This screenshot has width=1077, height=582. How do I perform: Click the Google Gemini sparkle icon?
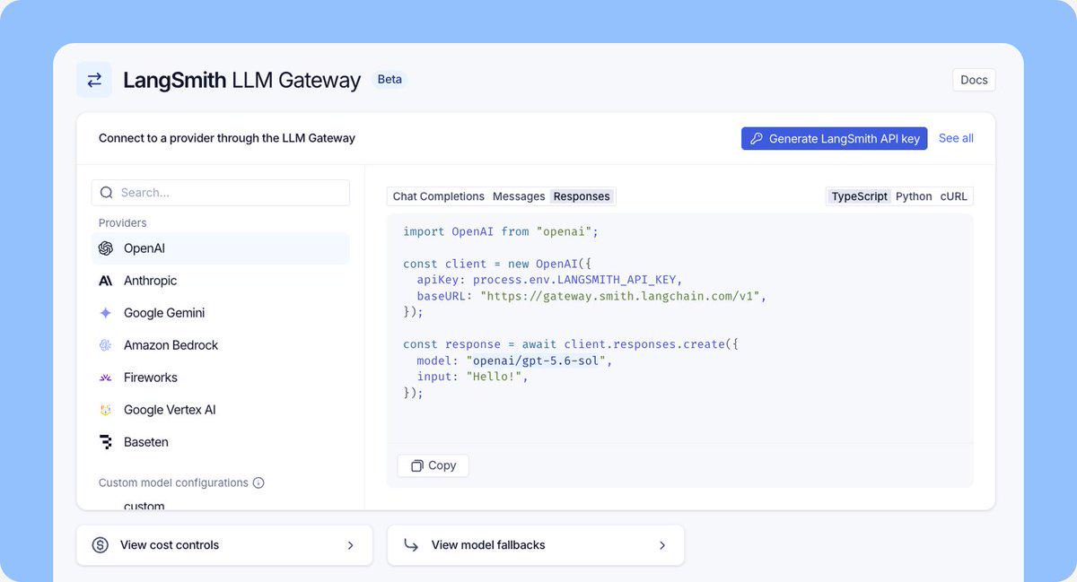pyautogui.click(x=106, y=313)
